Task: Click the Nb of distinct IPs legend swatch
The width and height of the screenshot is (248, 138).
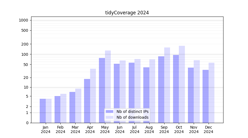Action: click(x=109, y=112)
